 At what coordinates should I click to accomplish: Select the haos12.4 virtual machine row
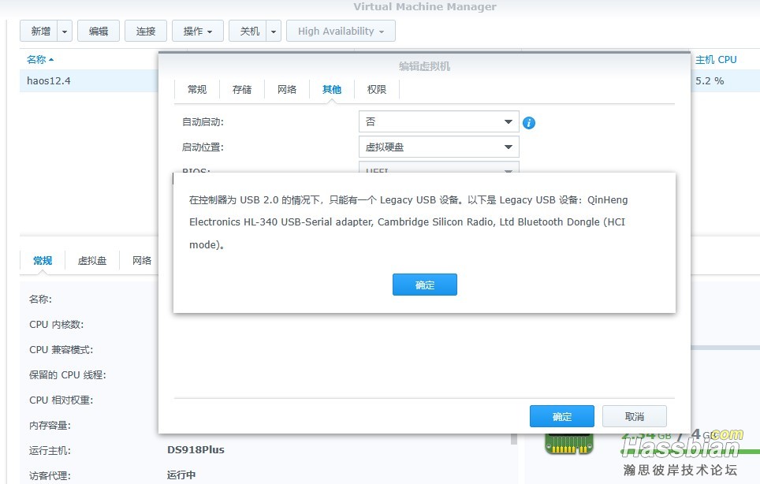point(89,81)
